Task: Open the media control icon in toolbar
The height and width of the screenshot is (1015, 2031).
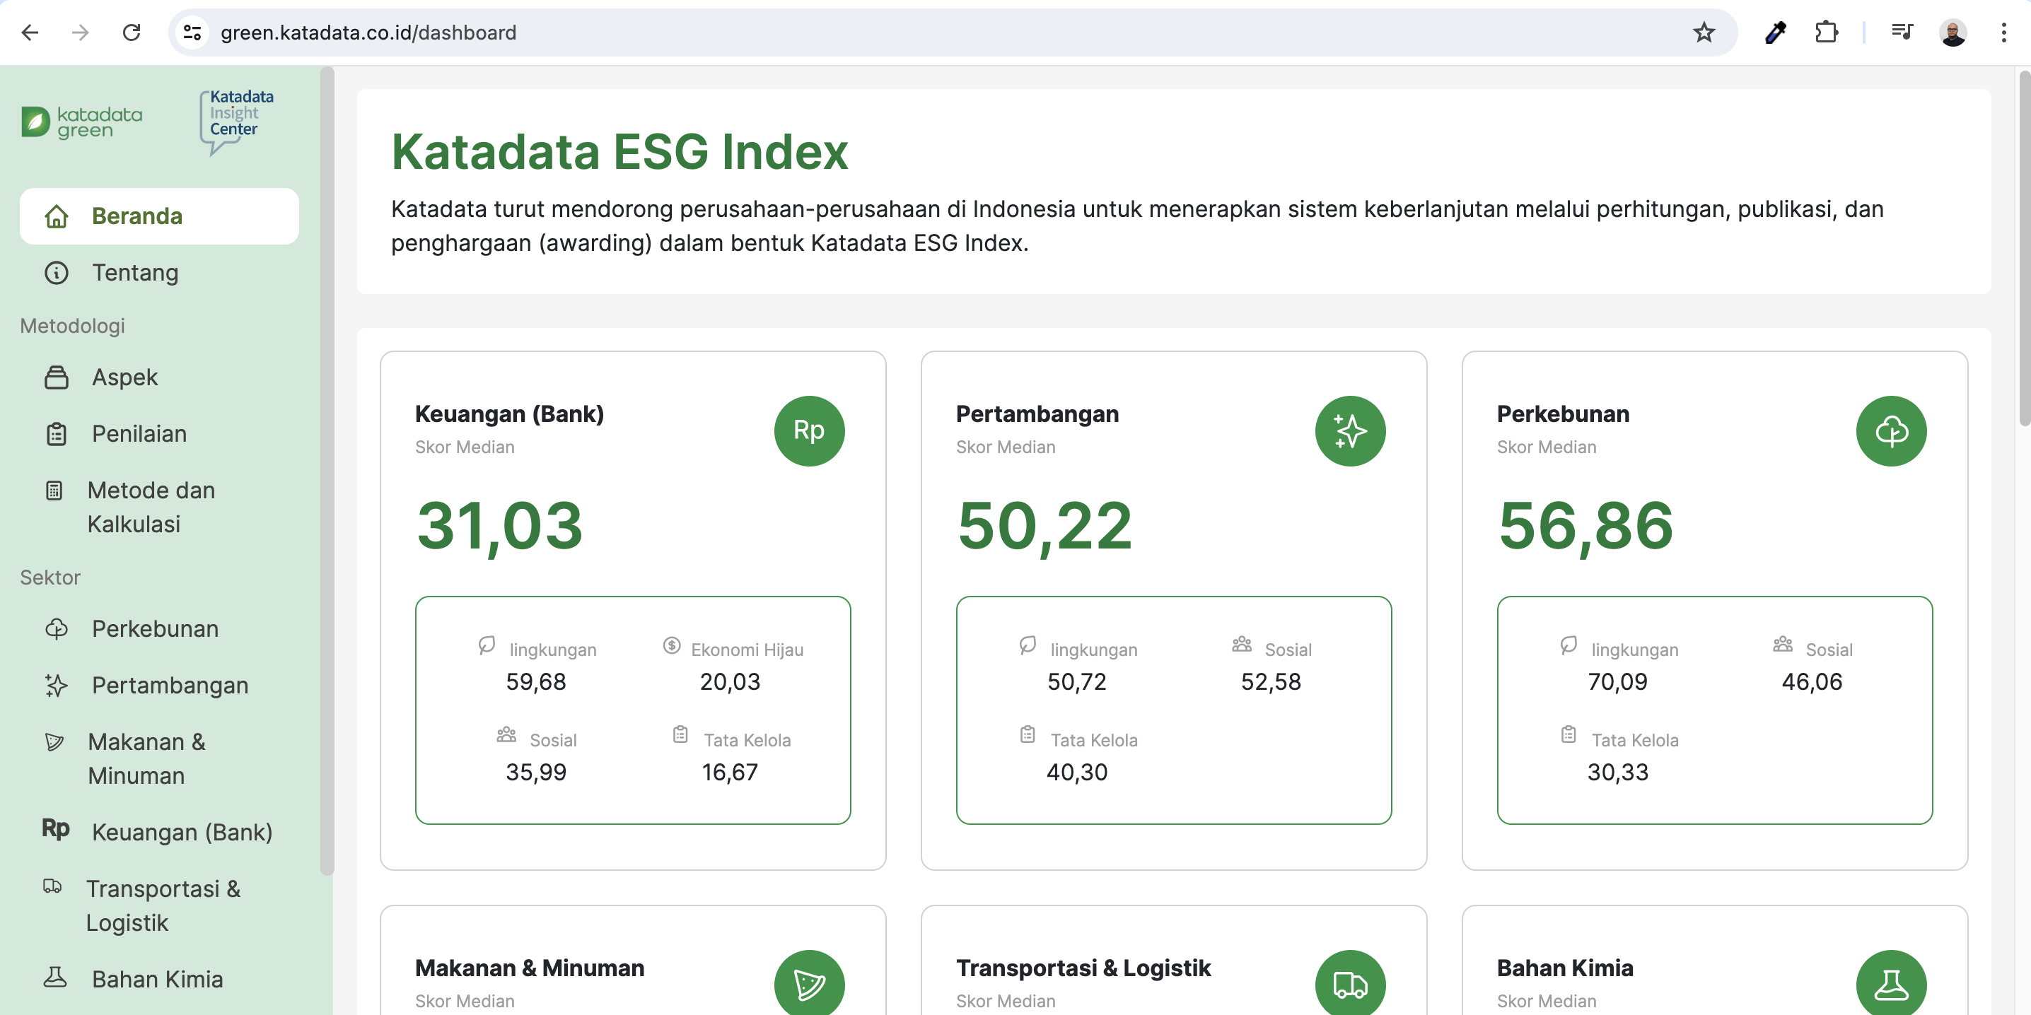Action: (x=1902, y=33)
